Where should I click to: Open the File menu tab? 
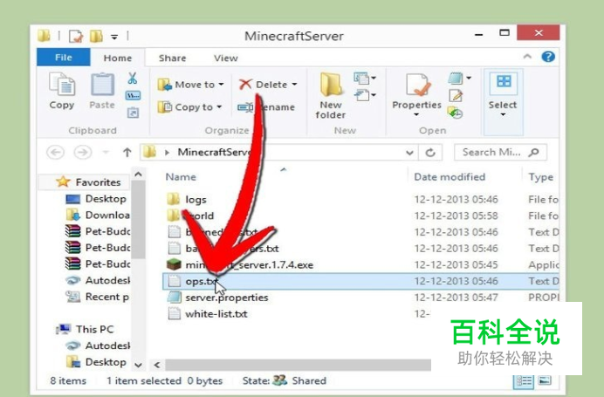(64, 58)
